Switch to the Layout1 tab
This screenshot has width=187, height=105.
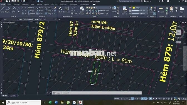[12, 96]
